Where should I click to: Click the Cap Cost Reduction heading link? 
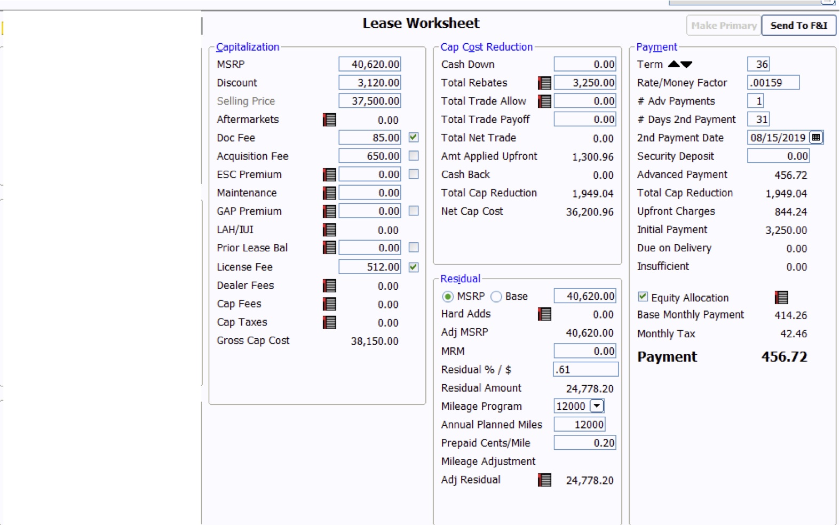486,47
